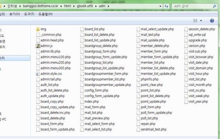The height and width of the screenshot is (139, 220).
Task: Select admin.tail.php file name
Action: 51,79
